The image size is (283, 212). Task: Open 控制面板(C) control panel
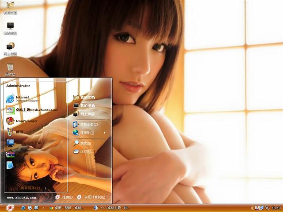coord(85,125)
